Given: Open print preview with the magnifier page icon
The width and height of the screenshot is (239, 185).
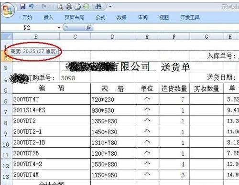Looking at the screenshot, I should pyautogui.click(x=60, y=7).
